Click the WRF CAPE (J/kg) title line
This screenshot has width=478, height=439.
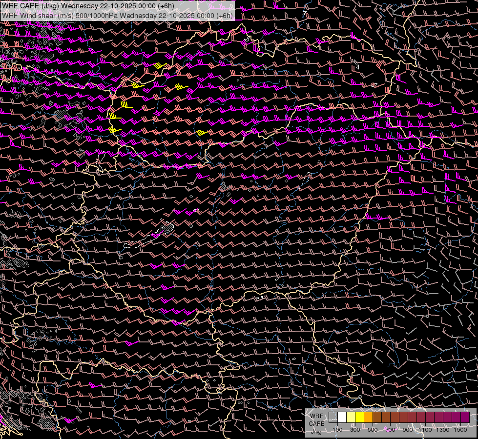click(x=88, y=6)
